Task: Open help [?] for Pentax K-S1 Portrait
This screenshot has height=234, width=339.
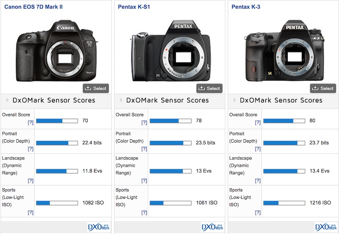Action: tap(144, 149)
